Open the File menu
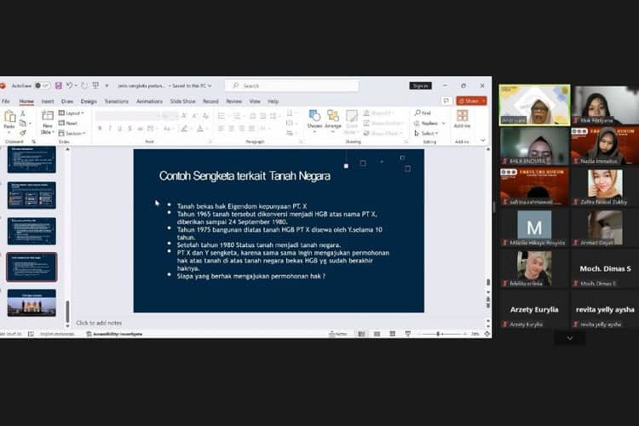Screen dimensions: 639x426 click(x=6, y=101)
